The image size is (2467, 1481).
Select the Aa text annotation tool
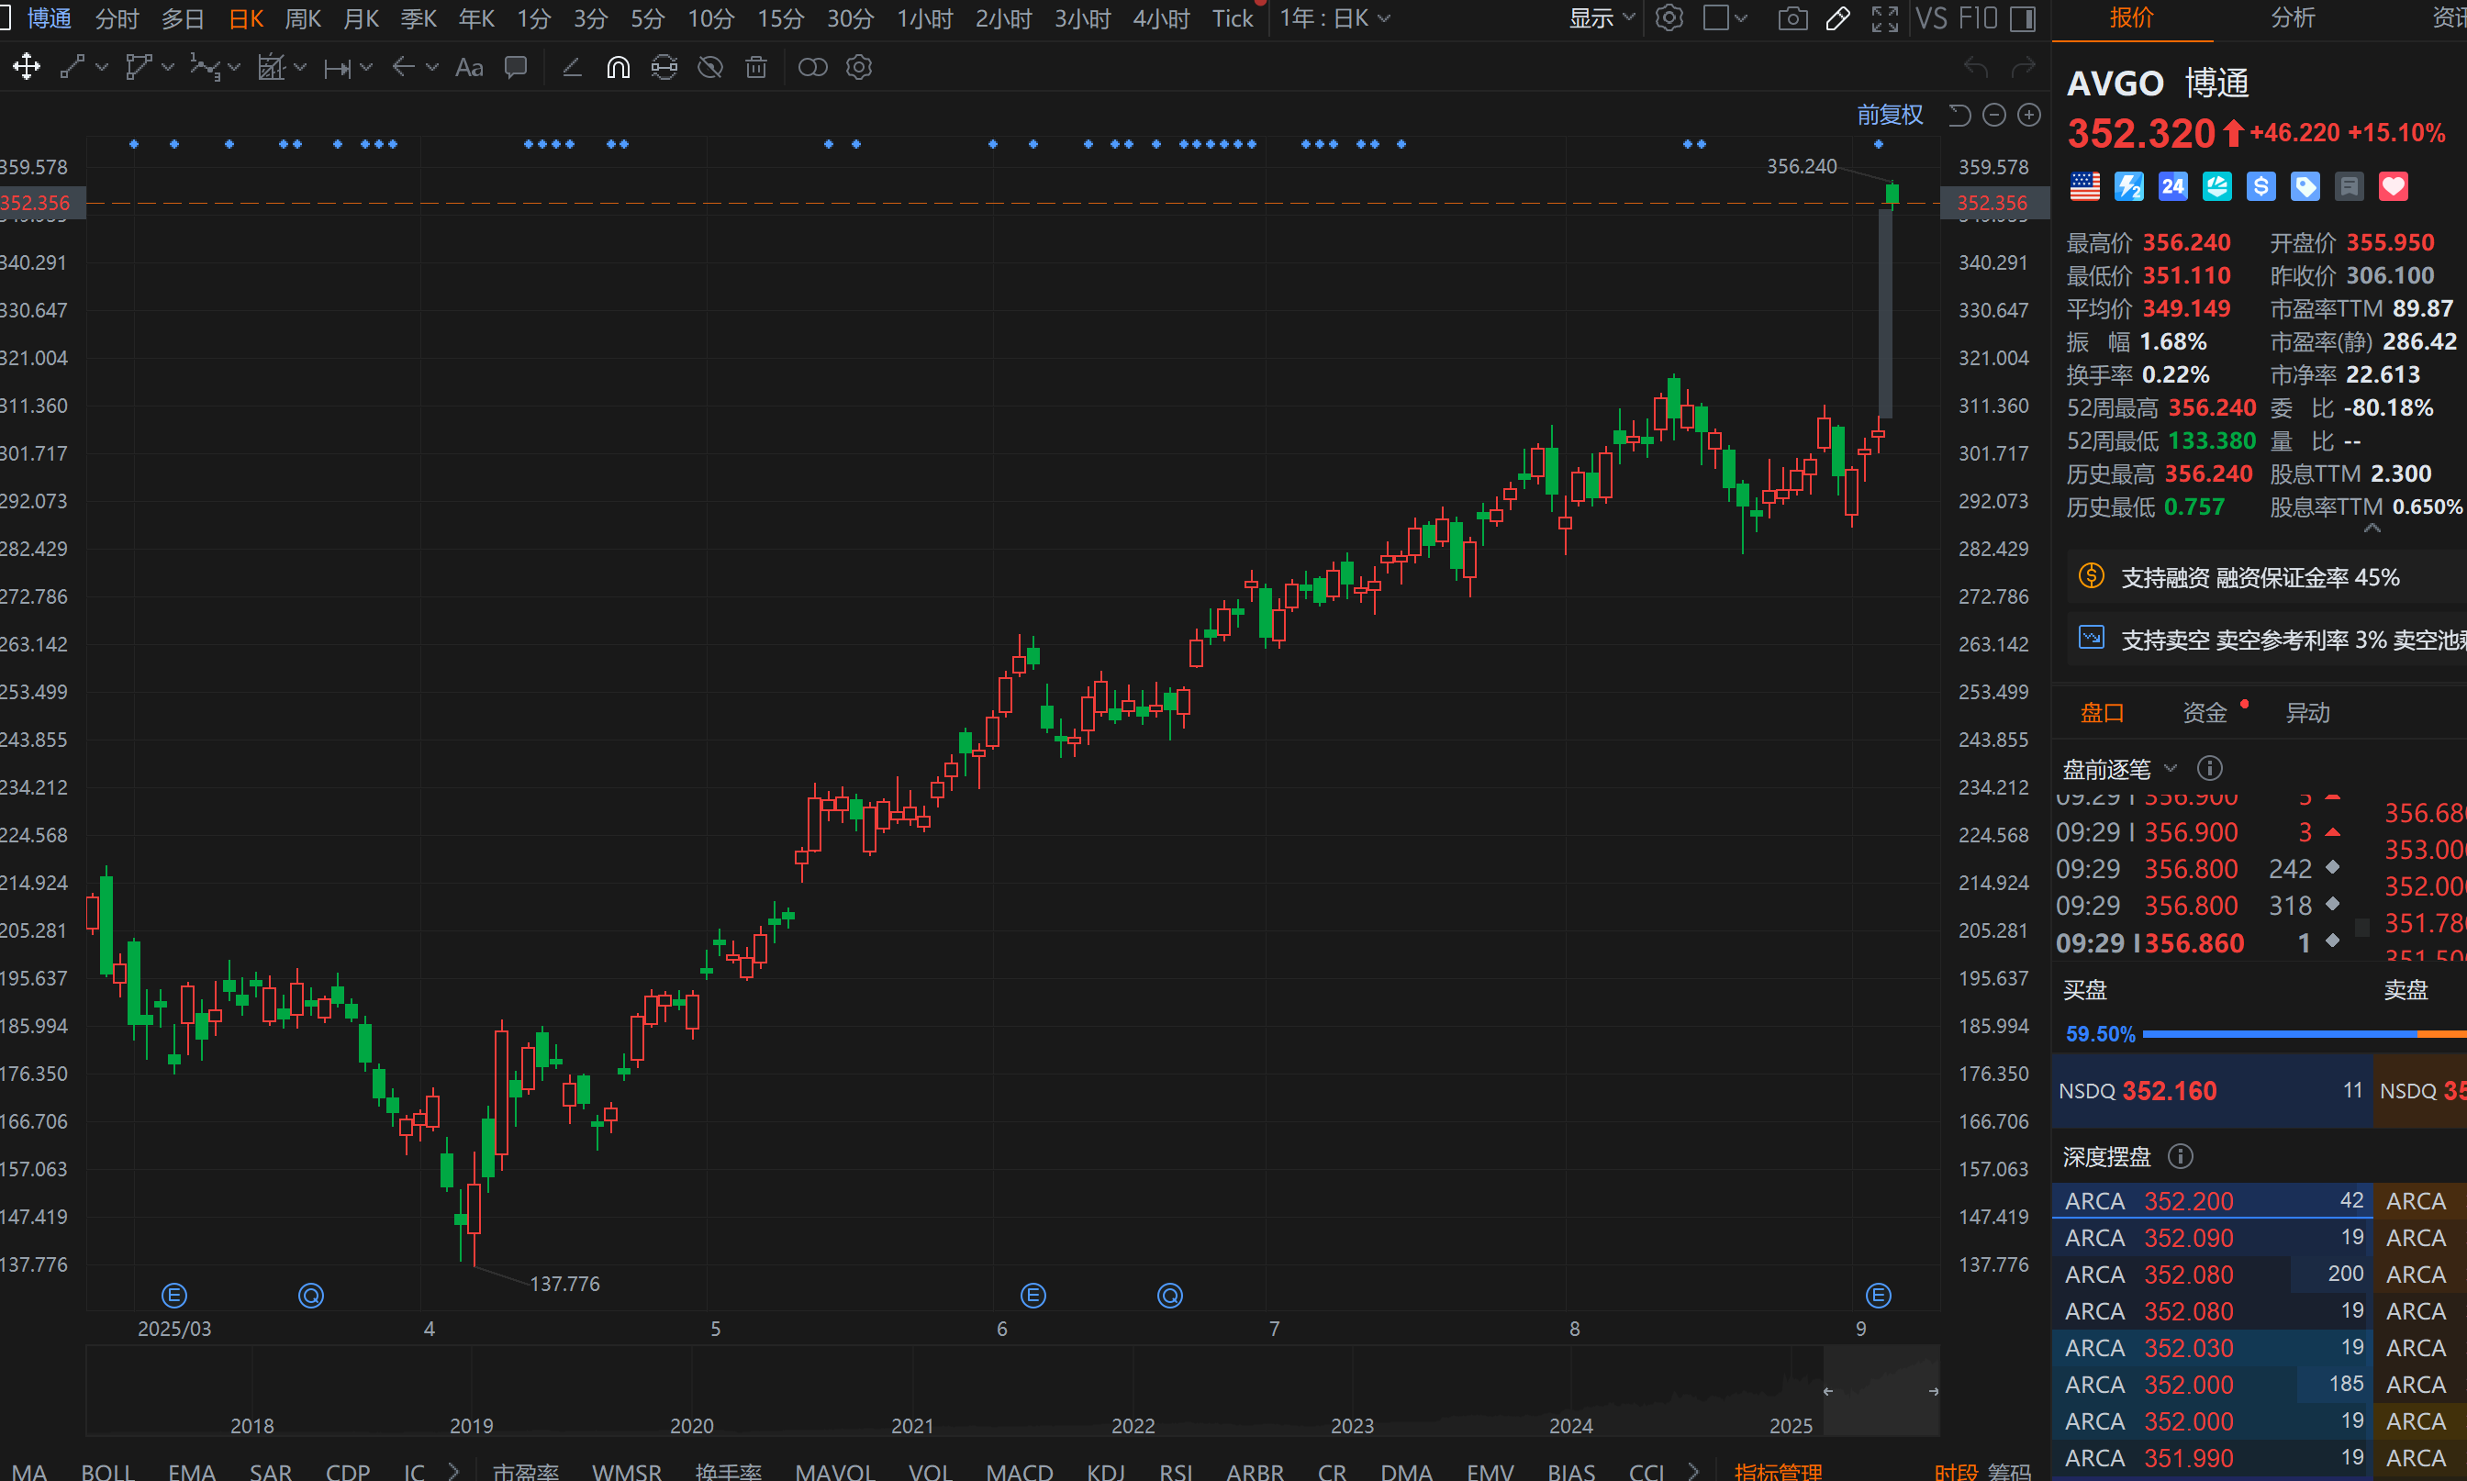[469, 67]
